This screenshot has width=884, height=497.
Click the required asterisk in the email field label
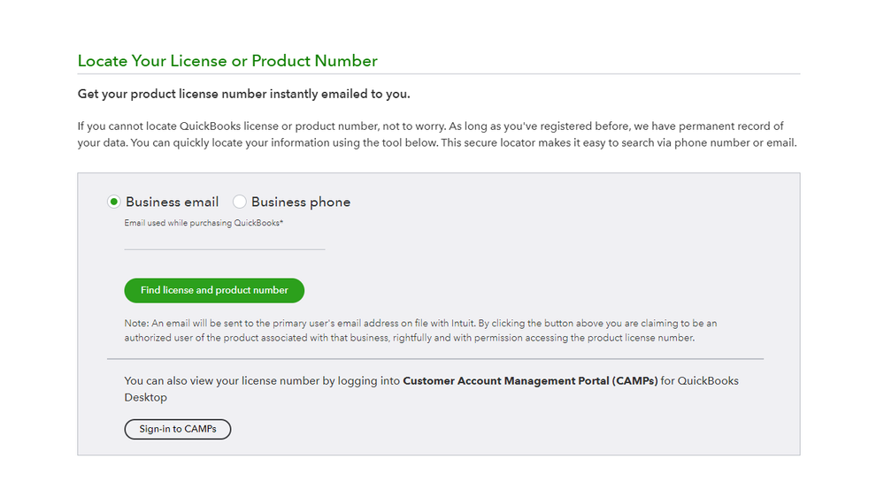(281, 222)
